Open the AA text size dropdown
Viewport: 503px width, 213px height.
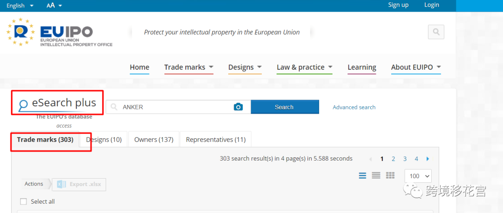coord(54,6)
